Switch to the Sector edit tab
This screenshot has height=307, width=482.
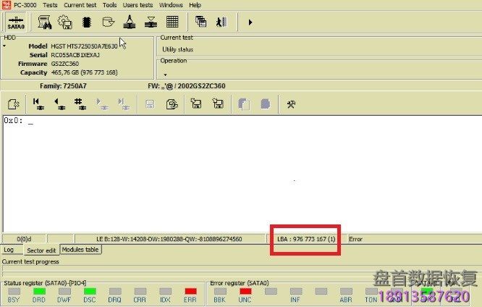coord(41,251)
